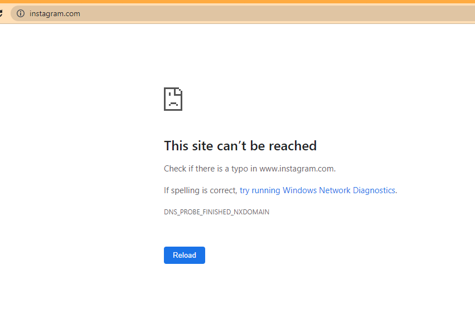Click the "If spelling is correct" text
Screen dimensions: 475x319
pos(200,190)
